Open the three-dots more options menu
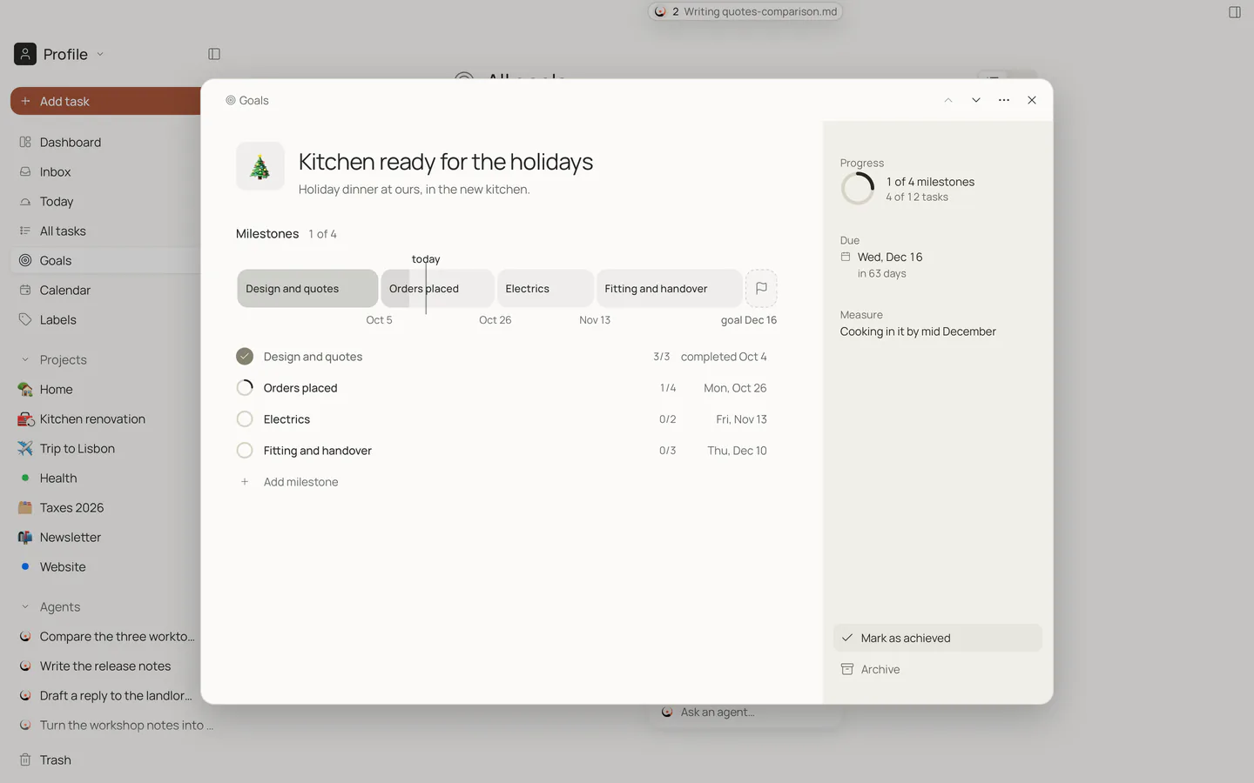This screenshot has height=783, width=1254. (1004, 100)
